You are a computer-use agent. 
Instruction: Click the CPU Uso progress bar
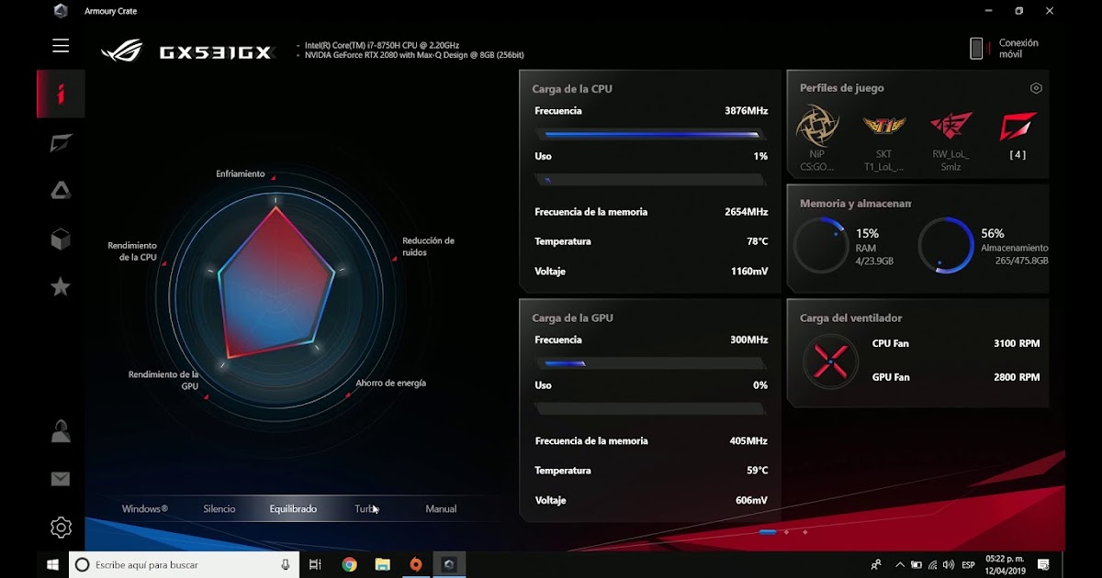pos(649,180)
